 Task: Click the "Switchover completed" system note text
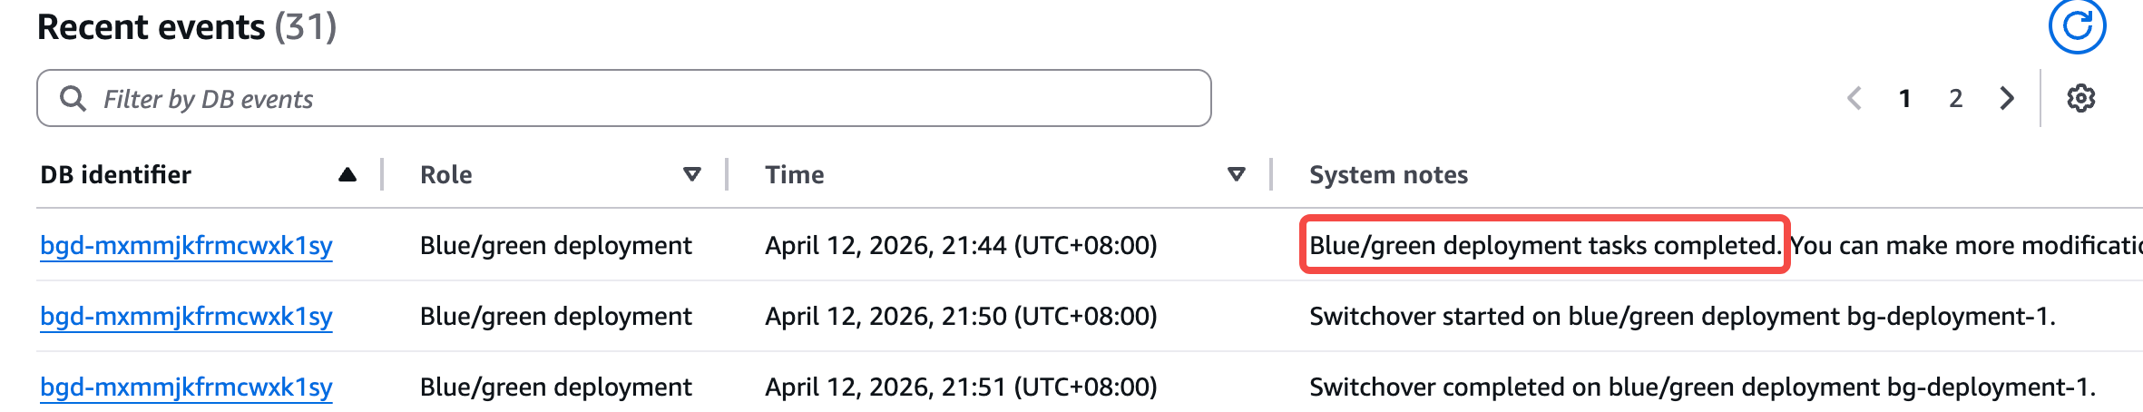pos(1702,387)
